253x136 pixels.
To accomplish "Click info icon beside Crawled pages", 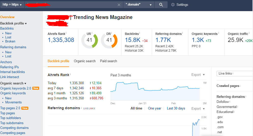I will click(x=240, y=86).
